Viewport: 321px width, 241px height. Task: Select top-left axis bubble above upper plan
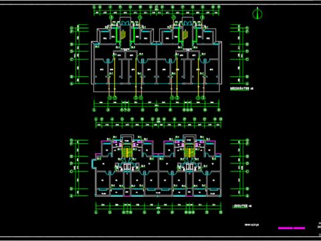tap(94, 7)
